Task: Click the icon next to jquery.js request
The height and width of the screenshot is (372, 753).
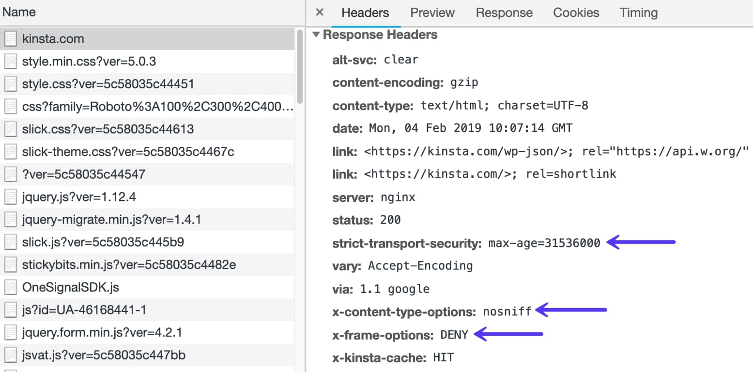Action: coord(10,197)
